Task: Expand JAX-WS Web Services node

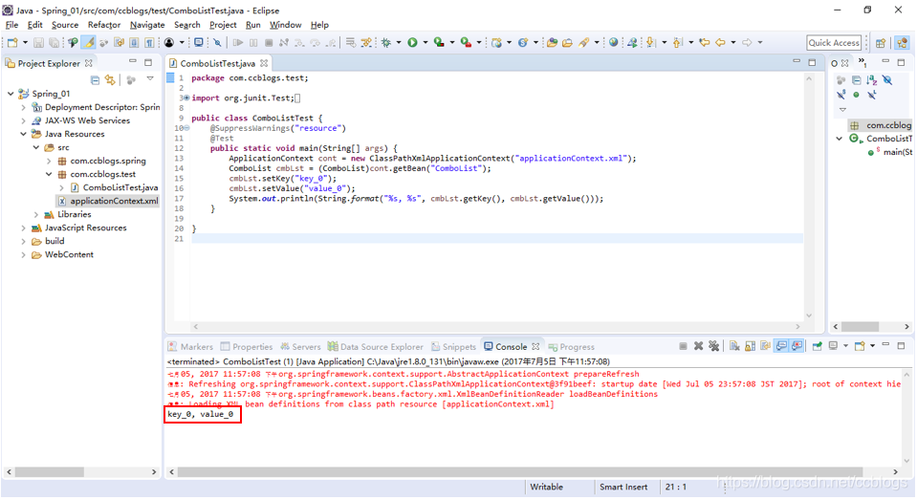Action: (x=23, y=120)
